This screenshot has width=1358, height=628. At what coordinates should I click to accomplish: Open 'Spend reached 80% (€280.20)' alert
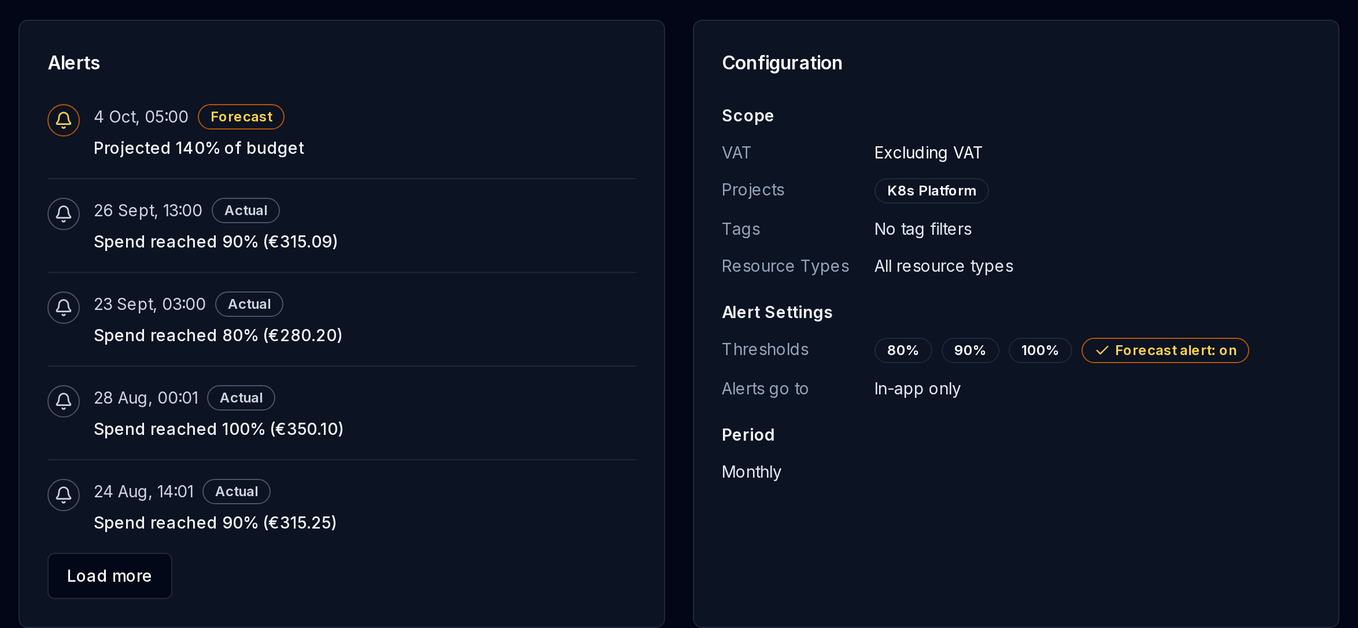click(x=218, y=335)
